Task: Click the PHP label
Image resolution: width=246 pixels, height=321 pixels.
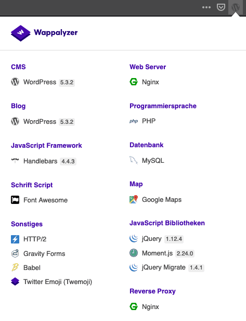Action: pyautogui.click(x=149, y=121)
